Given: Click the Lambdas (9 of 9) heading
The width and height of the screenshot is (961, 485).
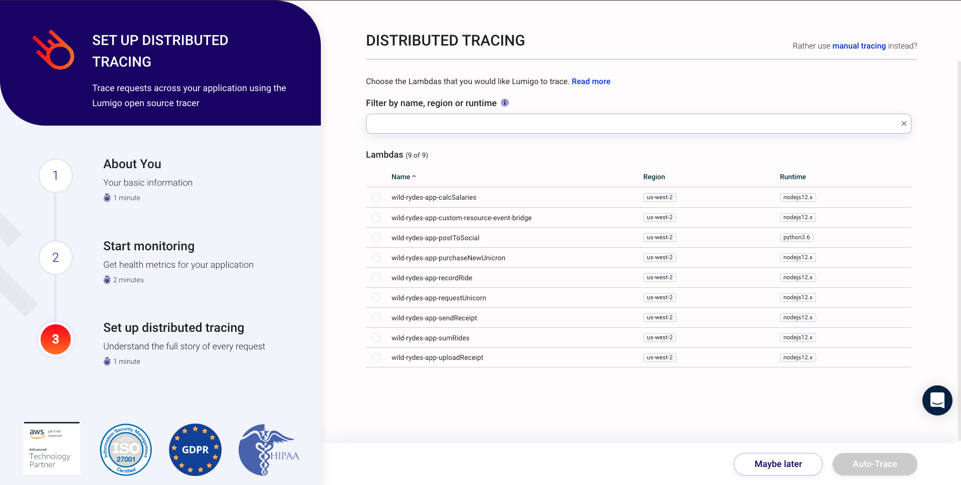Looking at the screenshot, I should 397,155.
